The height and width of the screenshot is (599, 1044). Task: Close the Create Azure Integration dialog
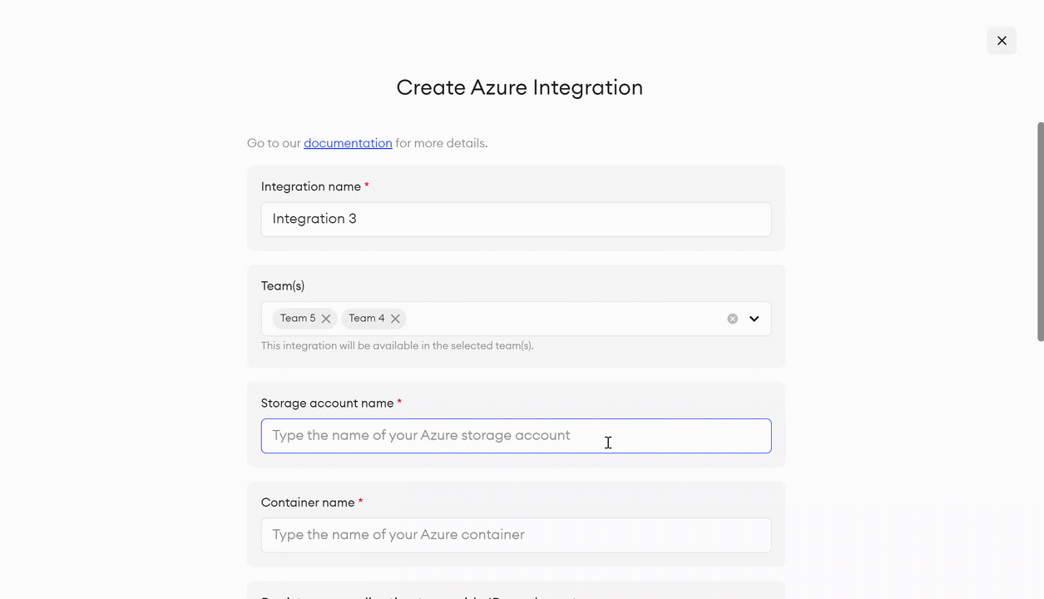coord(1002,40)
